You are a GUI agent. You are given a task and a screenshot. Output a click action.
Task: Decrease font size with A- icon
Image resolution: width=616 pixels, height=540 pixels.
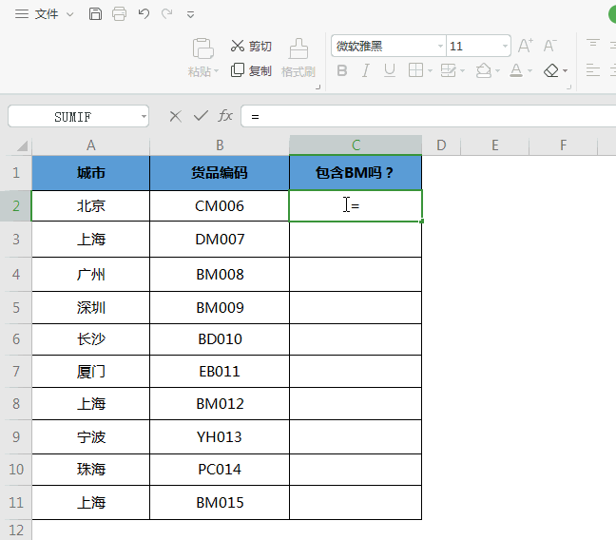550,46
